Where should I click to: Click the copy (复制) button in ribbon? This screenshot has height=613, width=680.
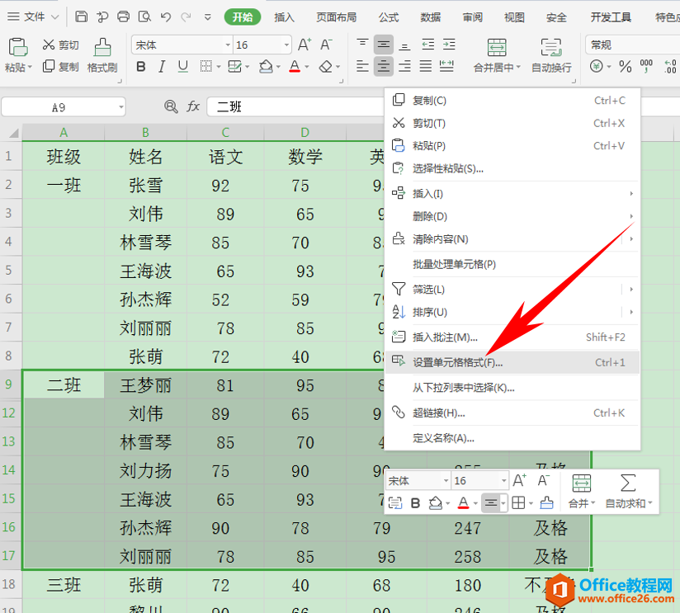[61, 67]
